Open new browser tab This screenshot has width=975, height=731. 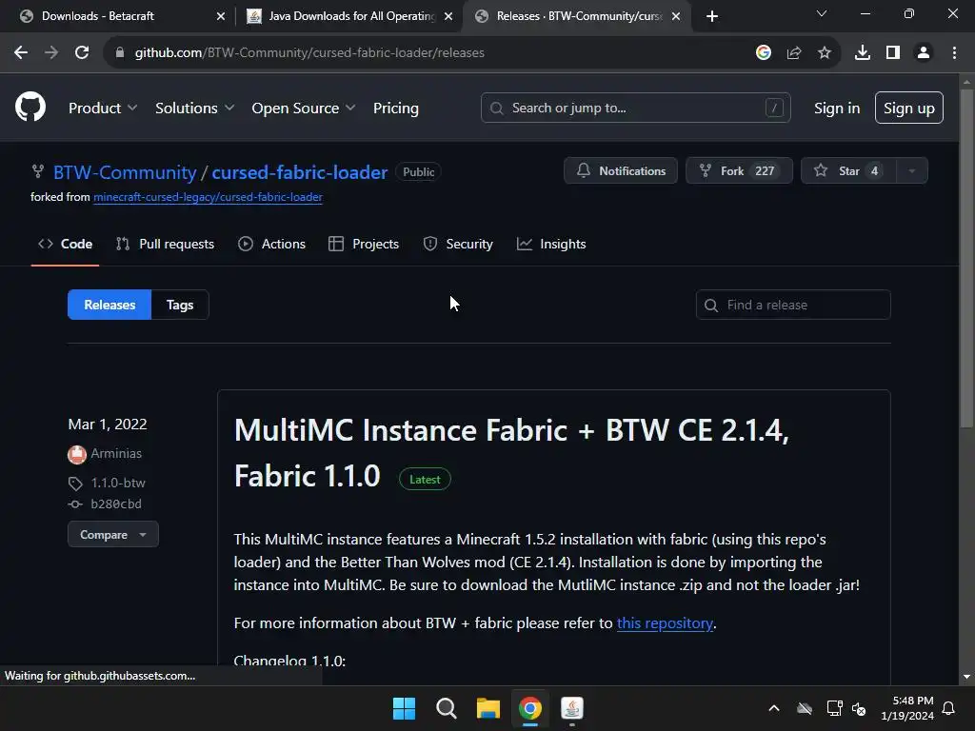coord(712,16)
